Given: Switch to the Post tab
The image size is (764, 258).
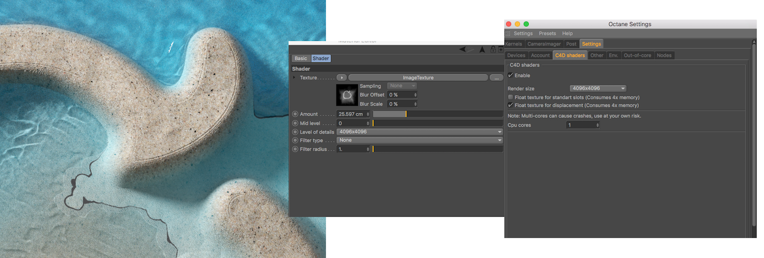Looking at the screenshot, I should (571, 44).
